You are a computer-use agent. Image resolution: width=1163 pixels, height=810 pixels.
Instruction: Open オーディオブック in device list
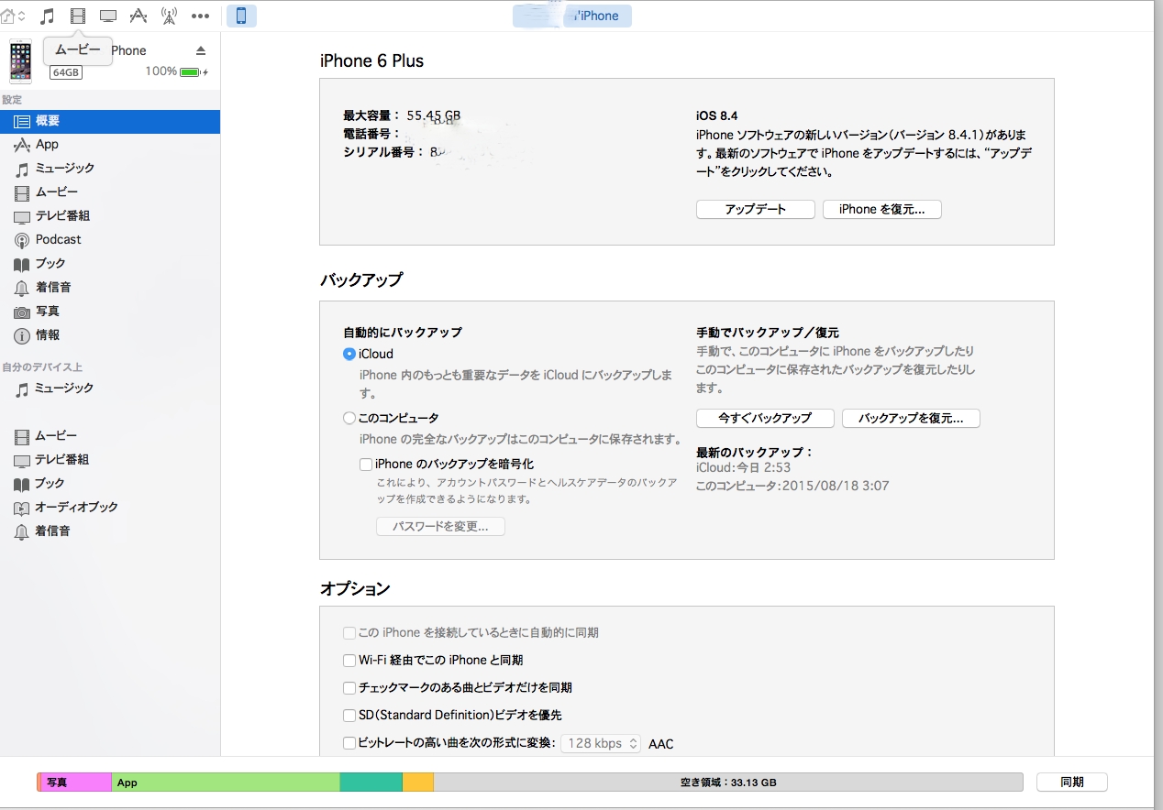pos(110,508)
